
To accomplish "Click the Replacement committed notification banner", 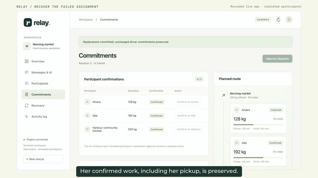I will [x=185, y=42].
